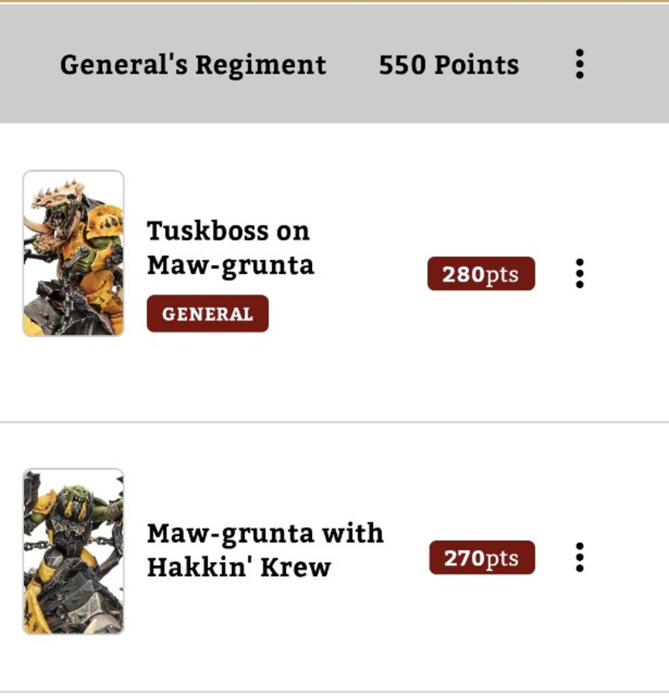Open Maw-grunta with Hakkin' Krew options menu

[x=579, y=557]
